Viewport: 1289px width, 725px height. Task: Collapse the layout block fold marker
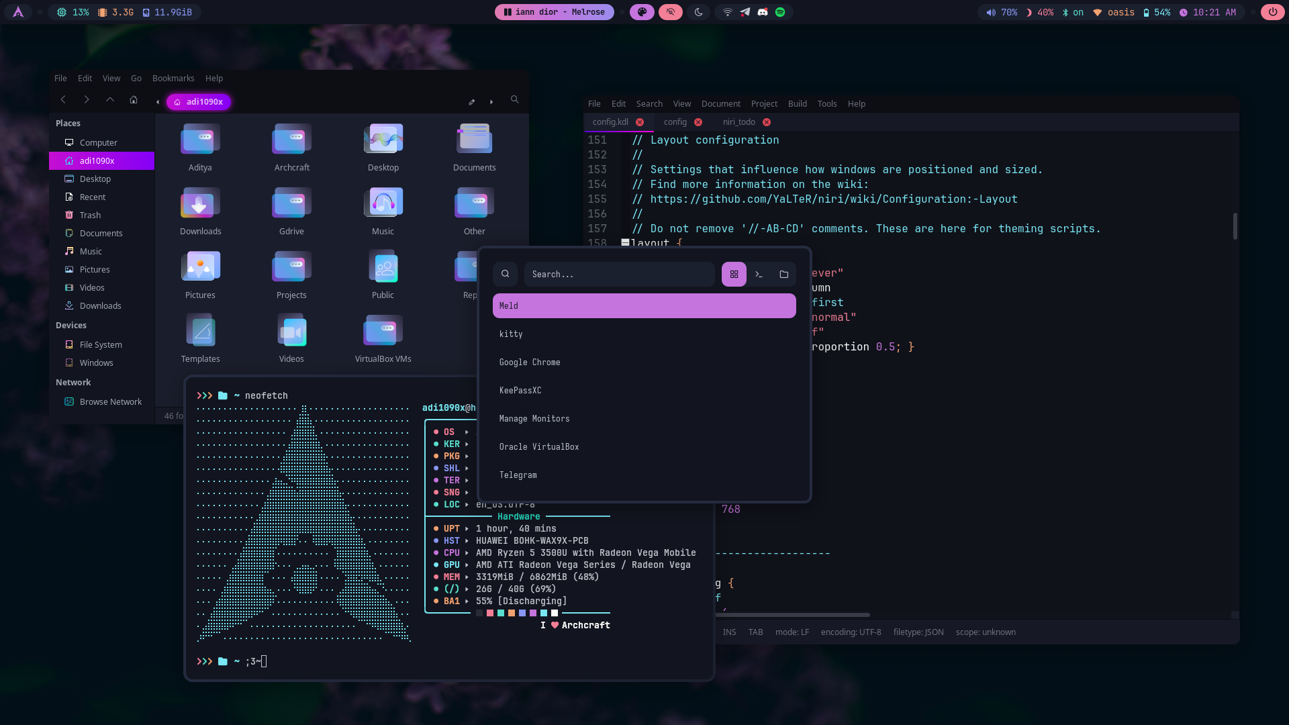pyautogui.click(x=625, y=242)
